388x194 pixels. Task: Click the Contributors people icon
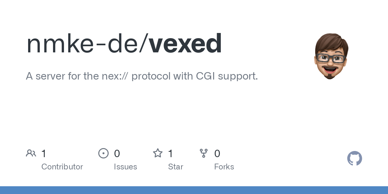point(31,153)
